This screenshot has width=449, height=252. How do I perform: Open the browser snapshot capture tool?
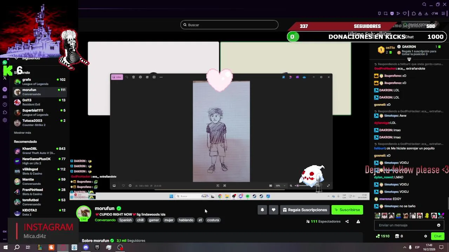pos(386,14)
